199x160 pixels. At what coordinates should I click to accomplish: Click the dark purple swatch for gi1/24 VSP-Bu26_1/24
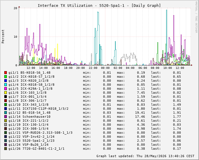pos(5,145)
